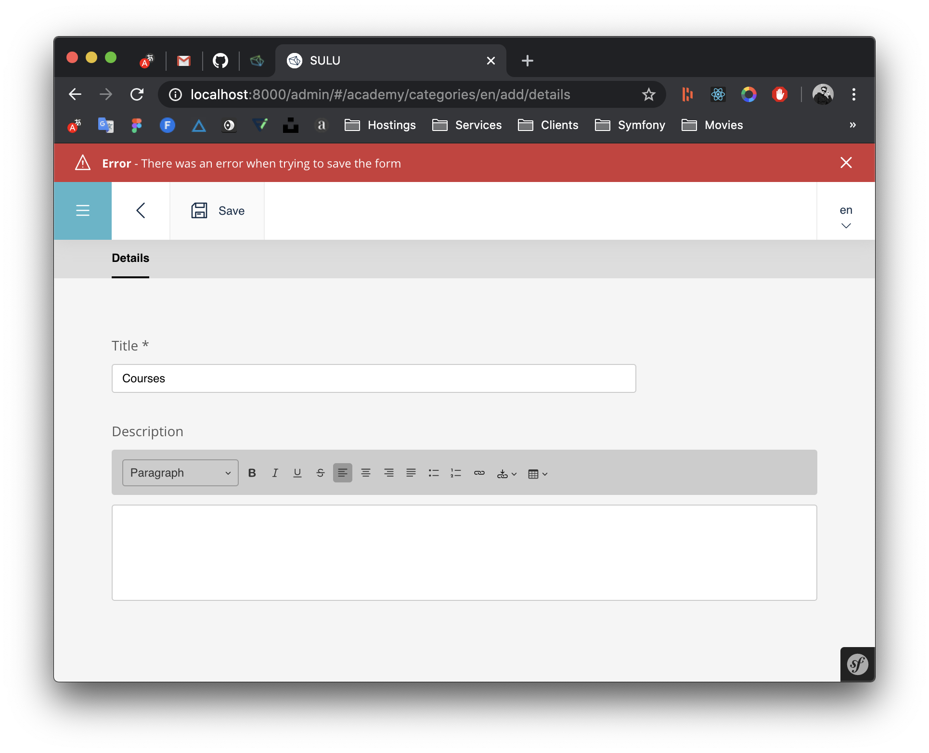Screen dimensions: 929x753
Task: Insert a link in the description editor
Action: click(479, 473)
